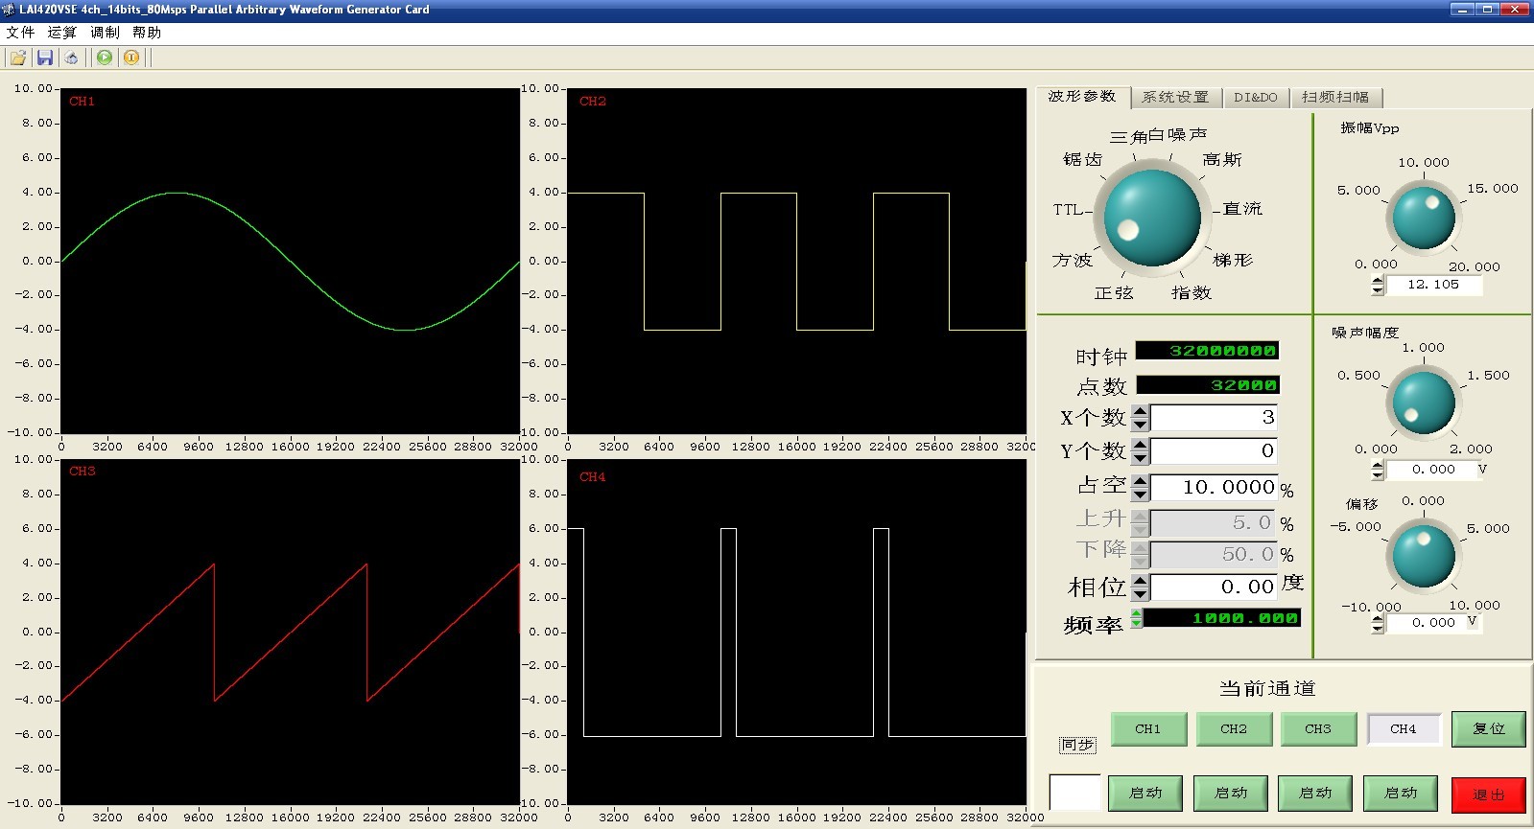The width and height of the screenshot is (1534, 829).
Task: Click the 同步 sync button
Action: [1077, 745]
